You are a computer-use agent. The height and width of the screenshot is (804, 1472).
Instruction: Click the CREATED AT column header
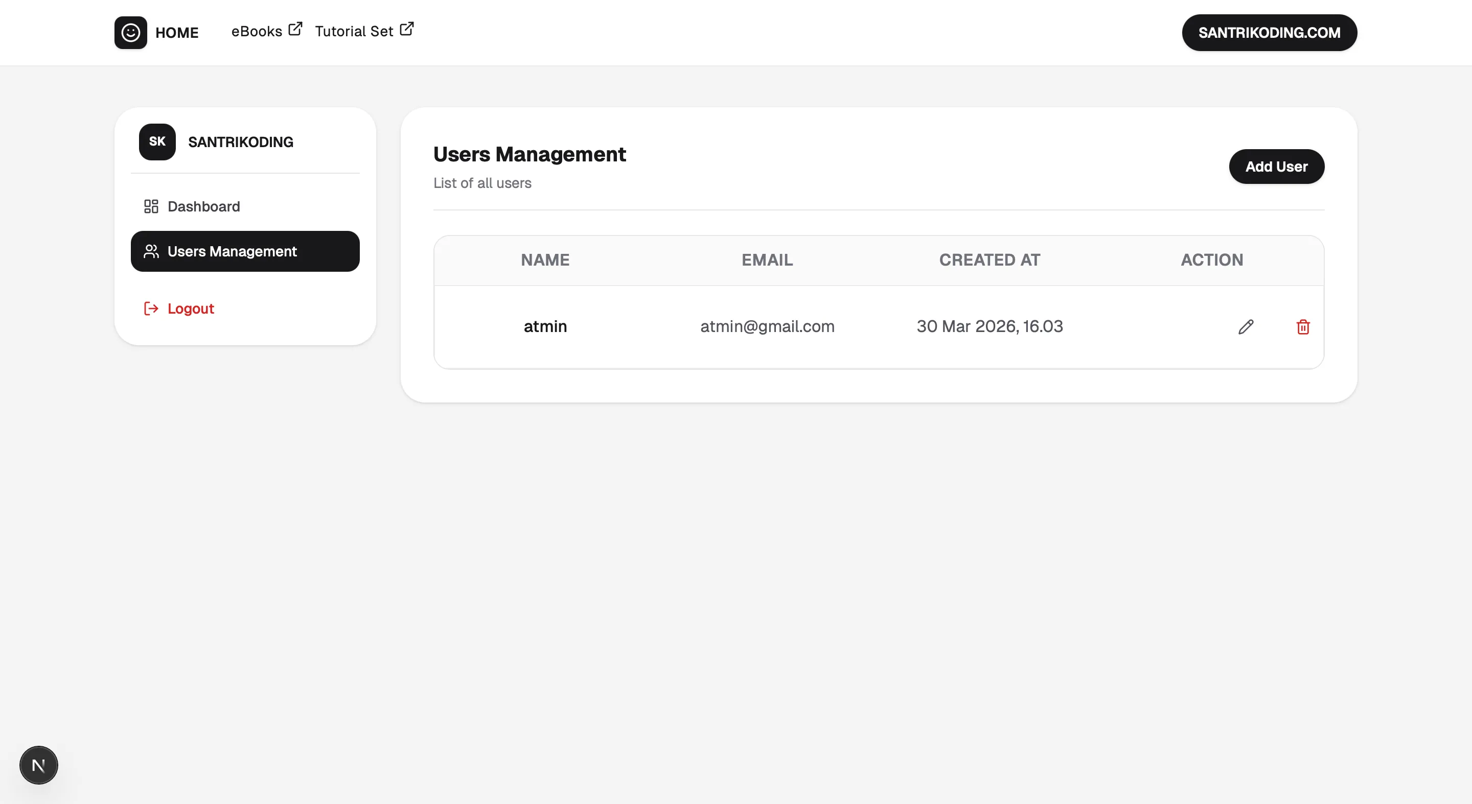coord(990,260)
